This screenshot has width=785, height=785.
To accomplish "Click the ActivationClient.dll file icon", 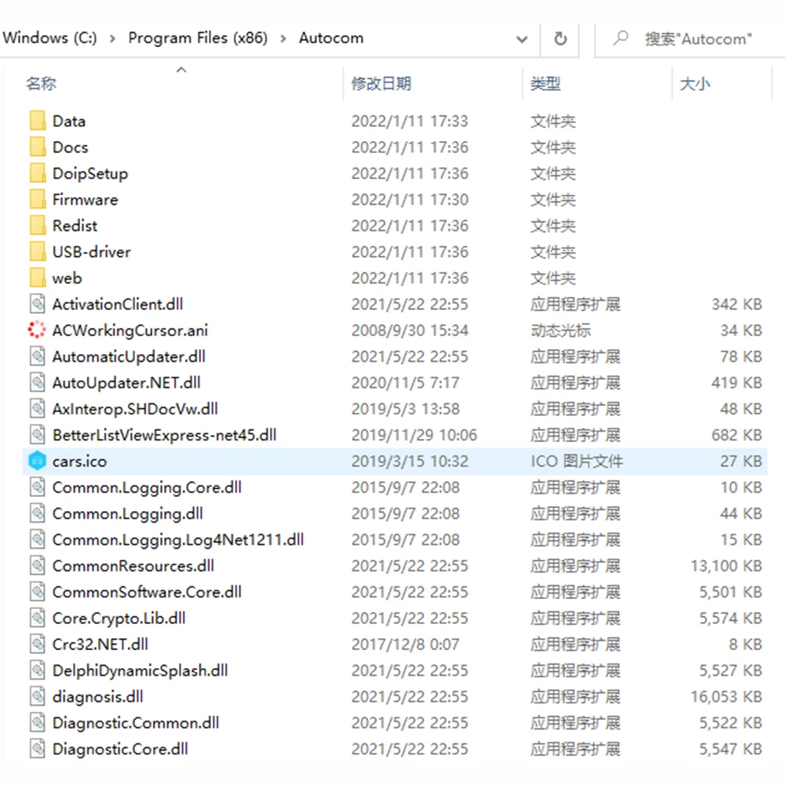I will click(38, 304).
